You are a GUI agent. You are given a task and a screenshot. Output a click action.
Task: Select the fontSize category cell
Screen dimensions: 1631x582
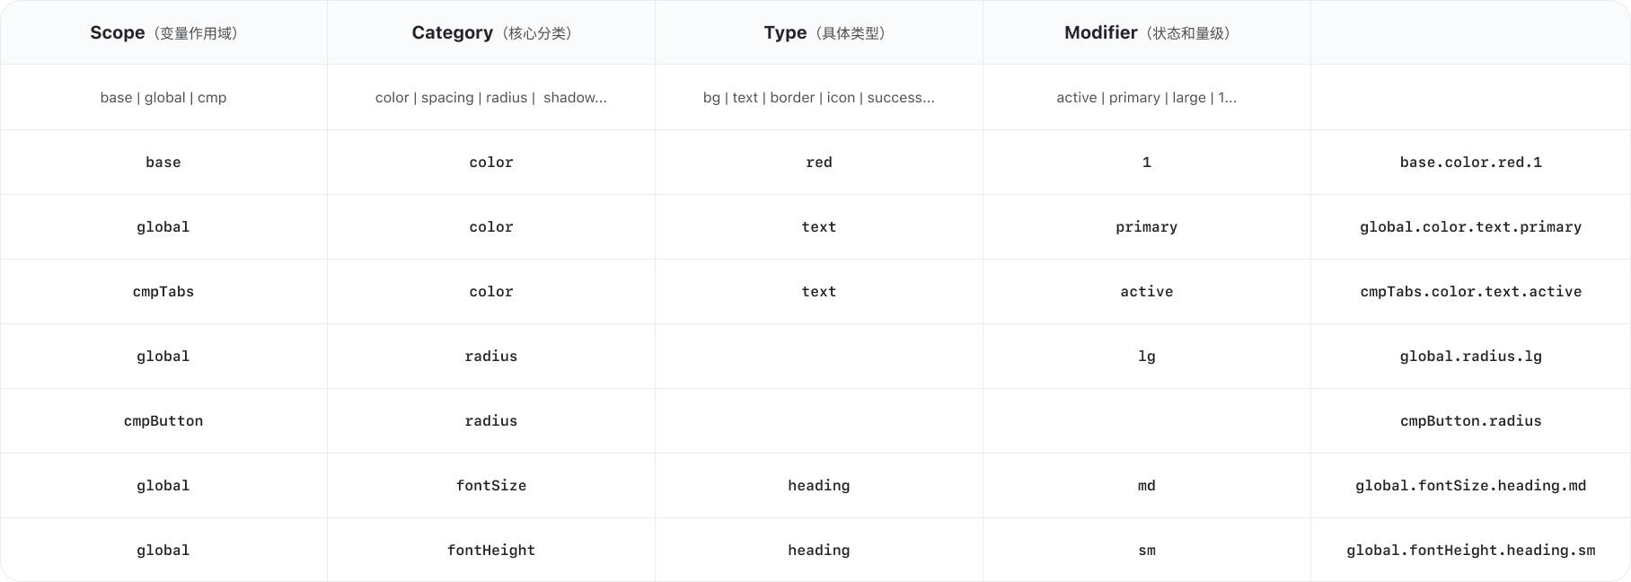[491, 486]
